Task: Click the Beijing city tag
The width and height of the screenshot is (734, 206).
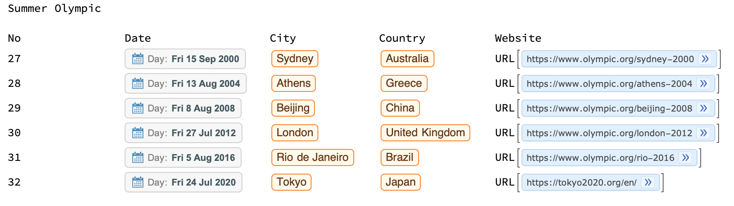Action: point(293,108)
